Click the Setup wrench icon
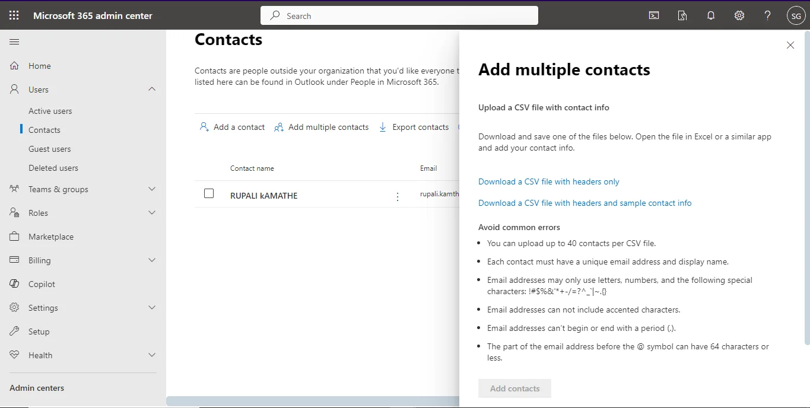 (x=15, y=332)
